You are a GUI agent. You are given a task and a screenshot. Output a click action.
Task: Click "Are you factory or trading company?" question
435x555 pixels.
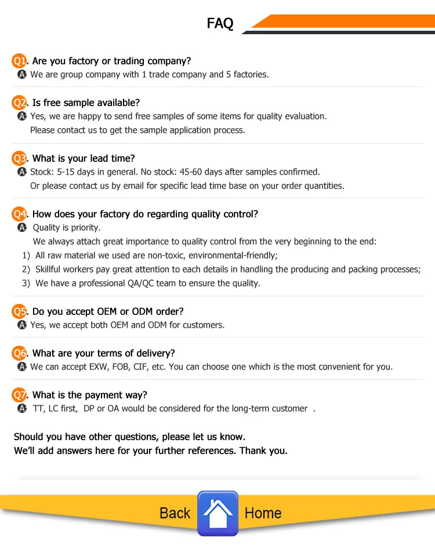[111, 61]
